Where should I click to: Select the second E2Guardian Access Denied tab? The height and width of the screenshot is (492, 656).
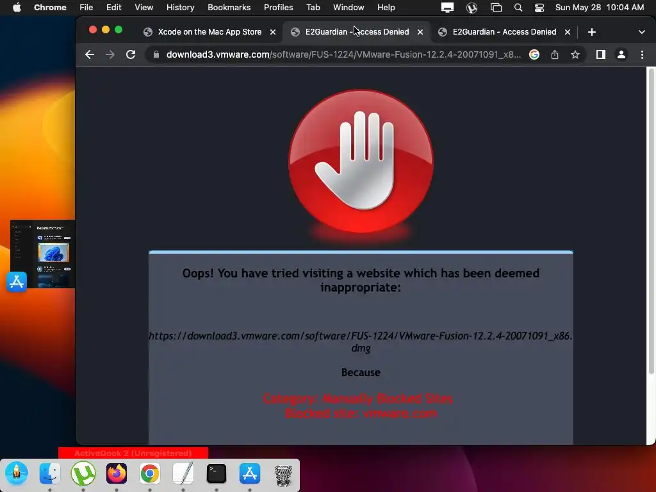pos(504,32)
